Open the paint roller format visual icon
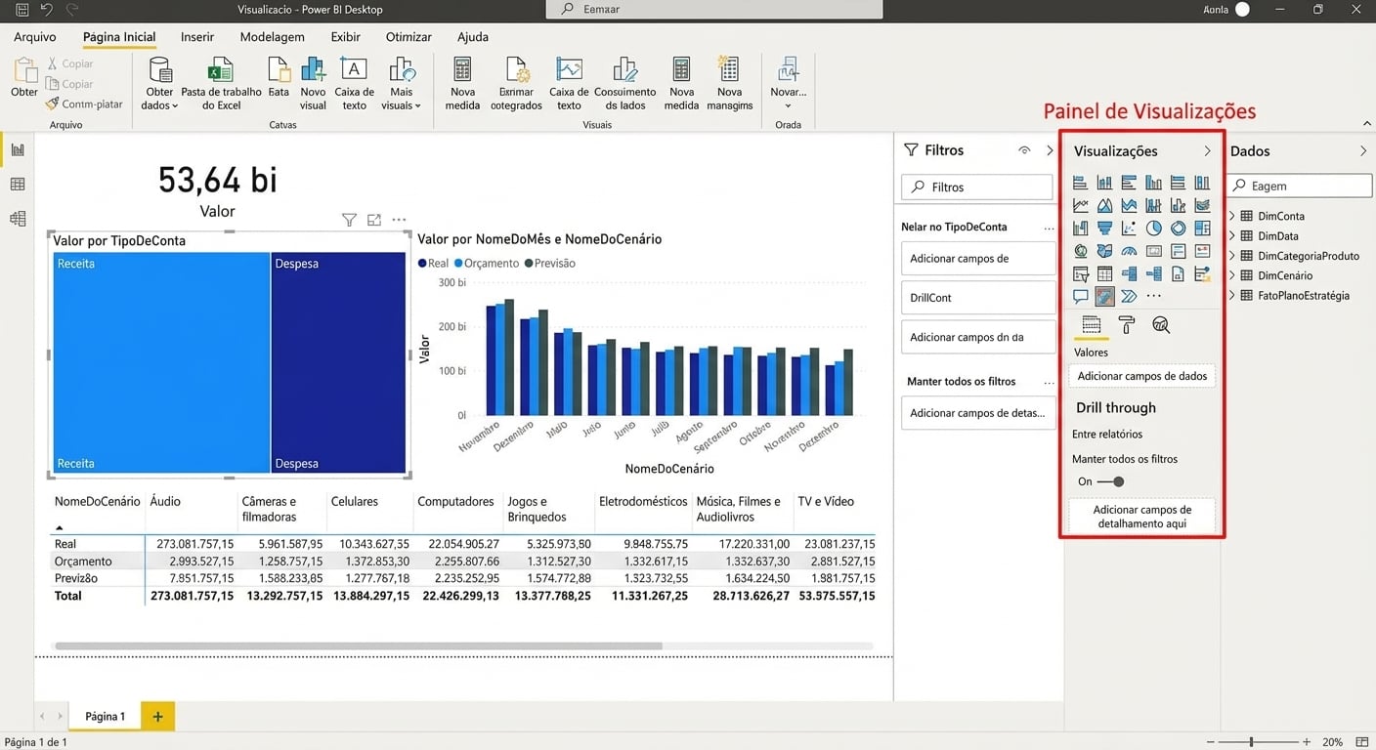Viewport: 1376px width, 750px height. [1126, 325]
